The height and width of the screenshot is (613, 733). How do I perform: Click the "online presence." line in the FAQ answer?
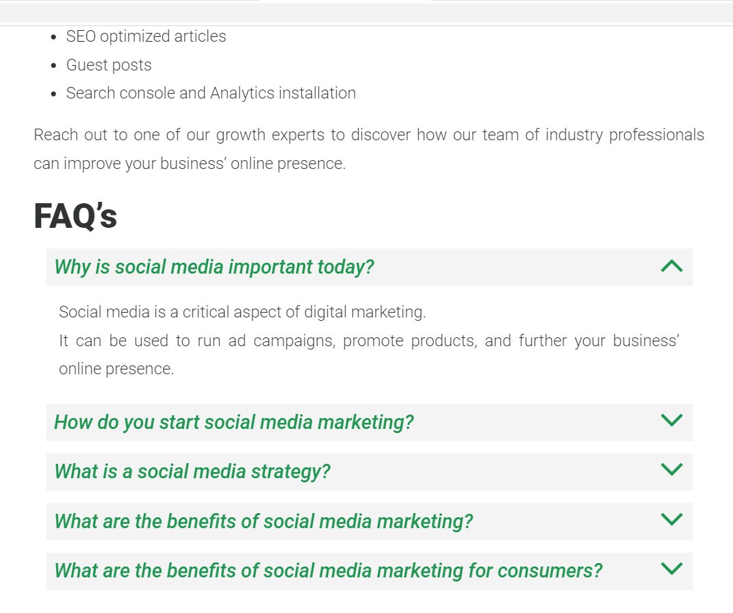[x=116, y=369]
